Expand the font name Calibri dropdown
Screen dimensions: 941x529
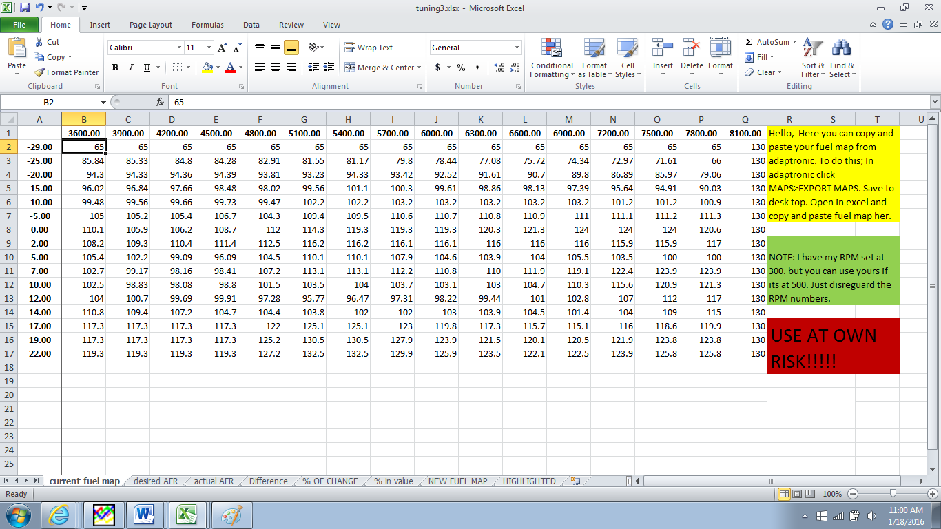coord(179,48)
